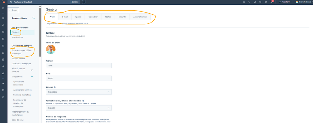Switch to the Tâches tab

tap(108, 17)
